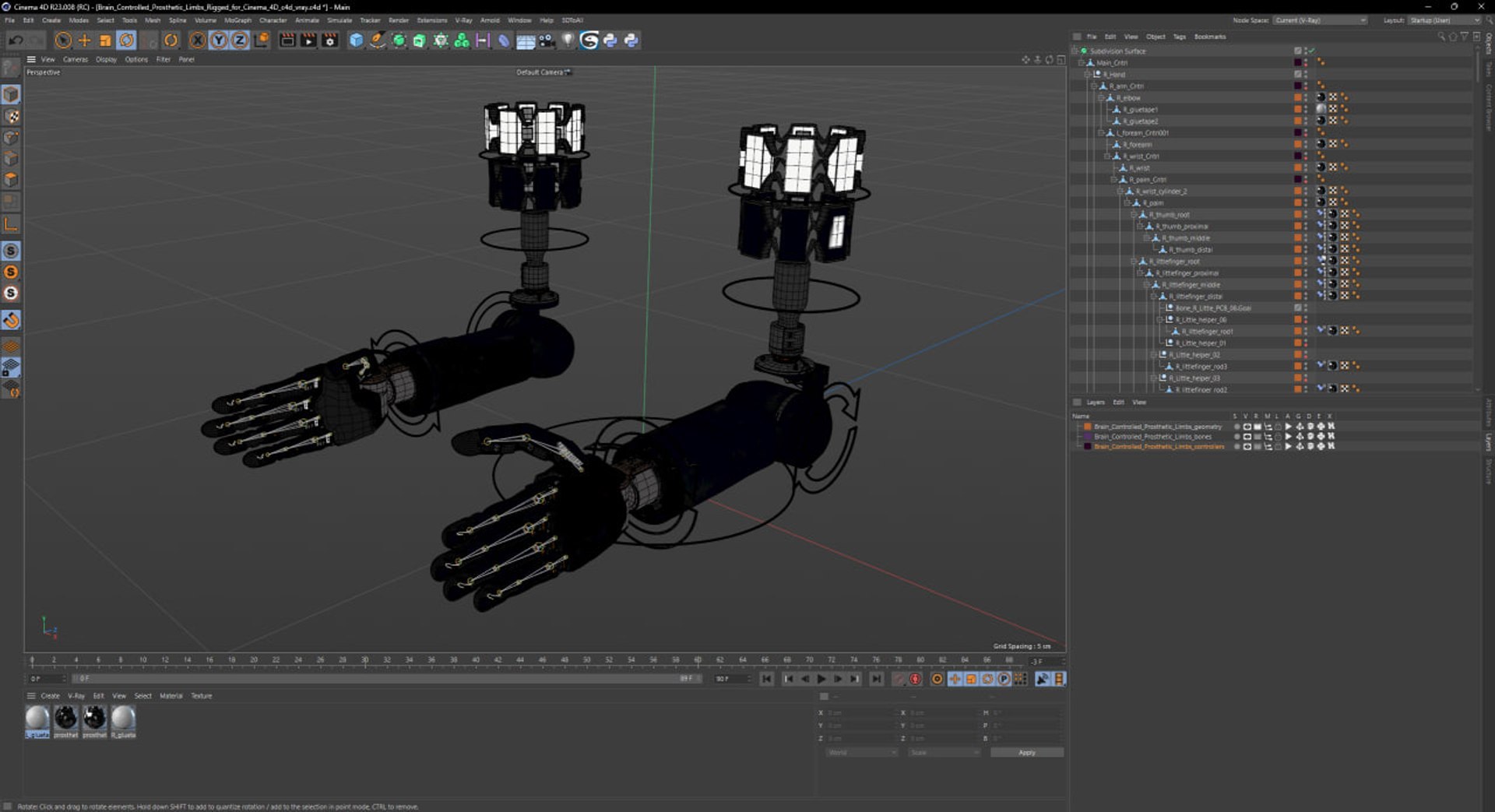Activate the Scale tool
This screenshot has height=812, width=1495.
(x=106, y=40)
